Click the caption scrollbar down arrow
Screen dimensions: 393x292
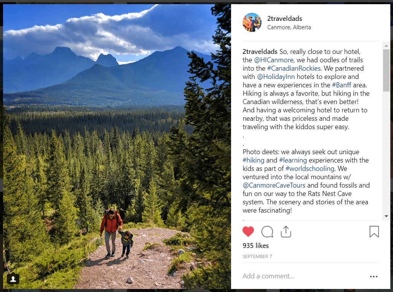386,216
